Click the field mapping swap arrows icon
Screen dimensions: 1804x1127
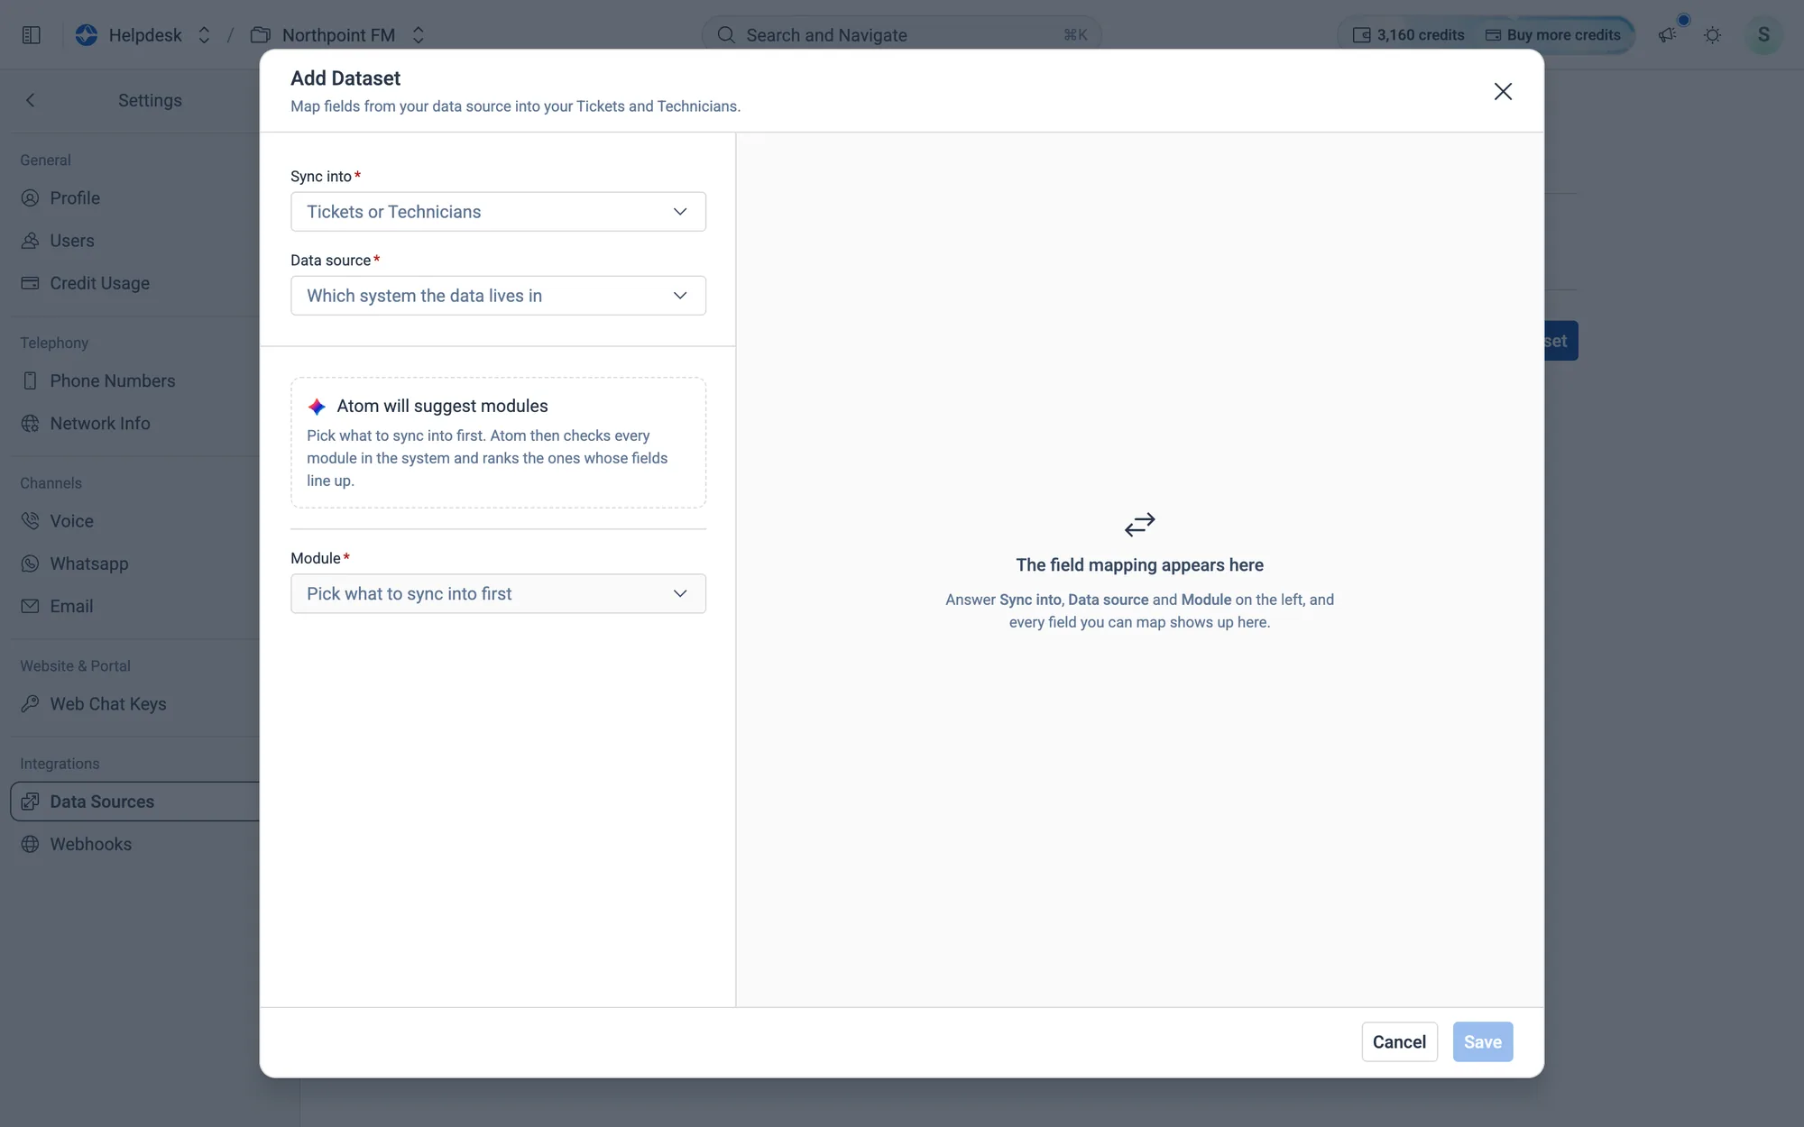[x=1139, y=525]
